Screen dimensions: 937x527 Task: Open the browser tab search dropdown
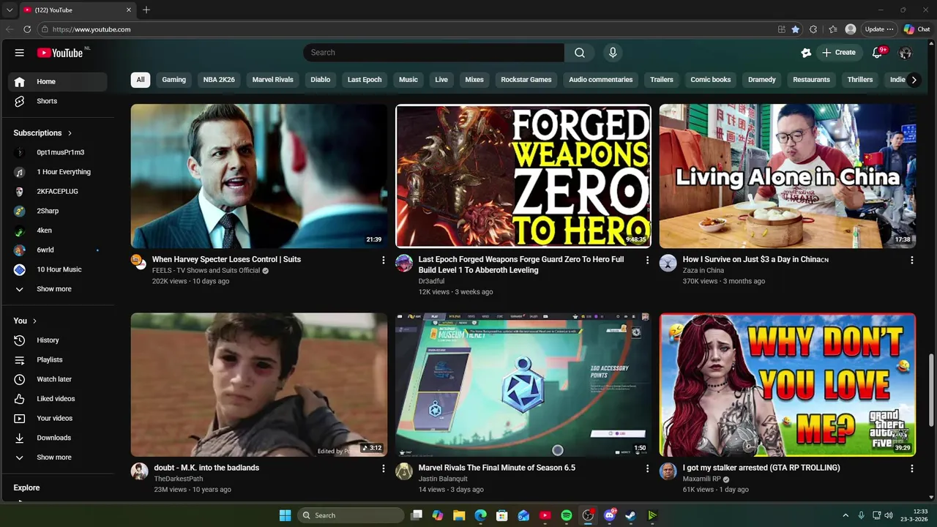pyautogui.click(x=10, y=10)
